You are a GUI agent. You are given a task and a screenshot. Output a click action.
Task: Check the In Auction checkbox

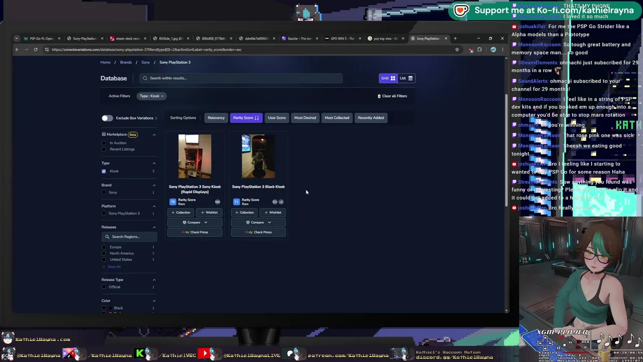coord(104,143)
